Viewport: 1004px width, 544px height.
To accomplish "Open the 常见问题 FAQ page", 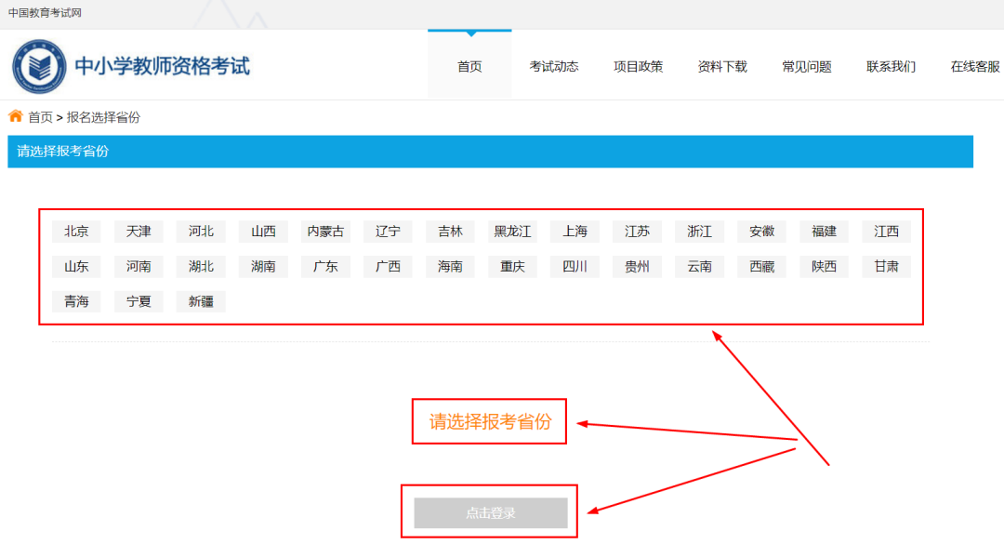I will click(x=806, y=66).
